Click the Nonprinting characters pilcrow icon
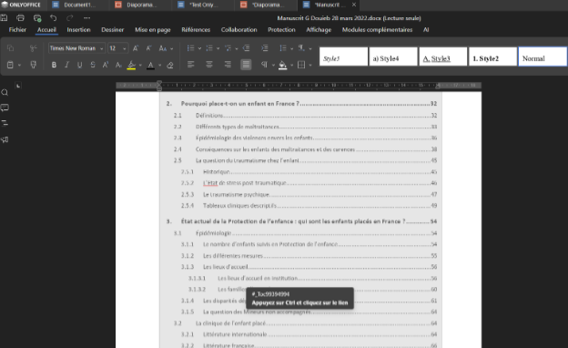This screenshot has height=348, width=568. coord(264,65)
